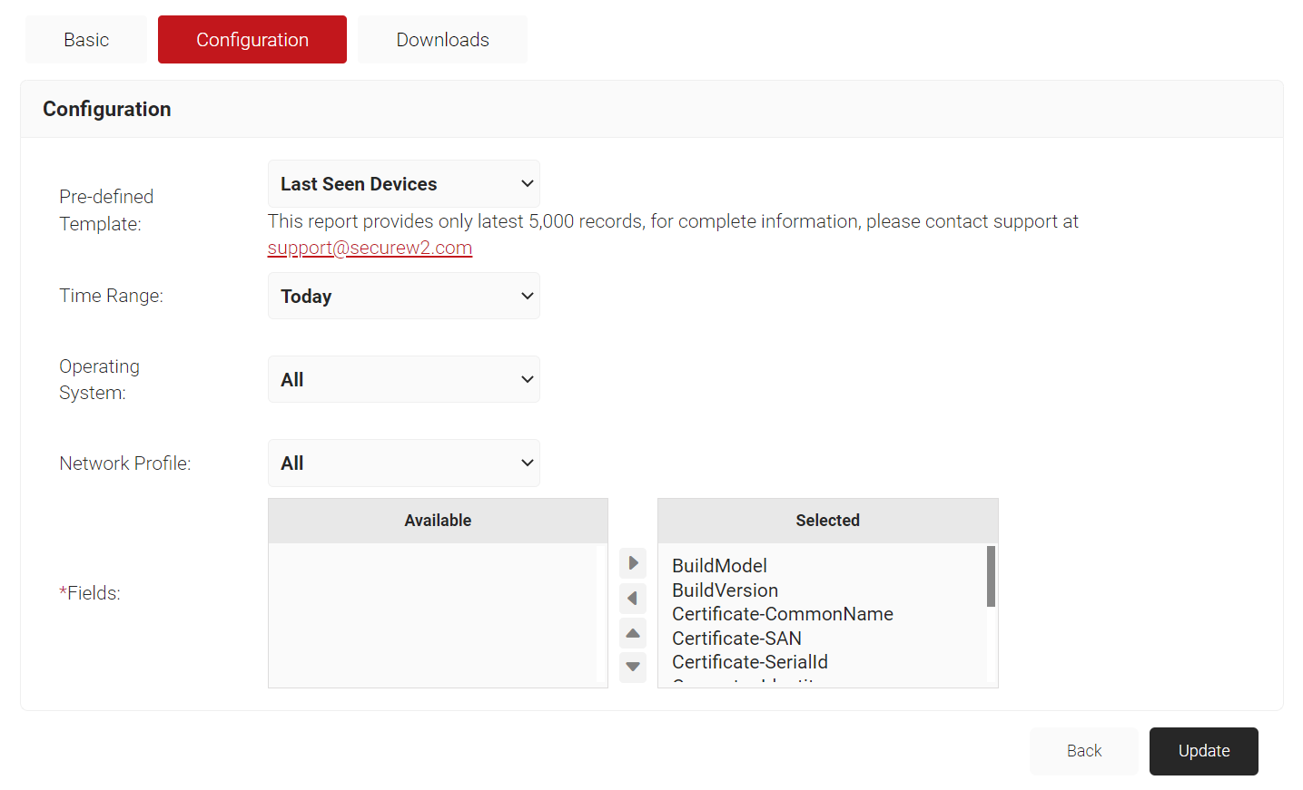
Task: Open the Time Range dropdown set to Today
Action: pyautogui.click(x=404, y=297)
